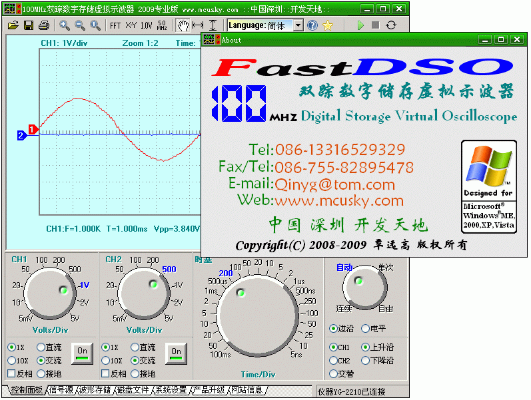The width and height of the screenshot is (531, 400).
Task: Click the blue help question icon
Action: pos(312,25)
